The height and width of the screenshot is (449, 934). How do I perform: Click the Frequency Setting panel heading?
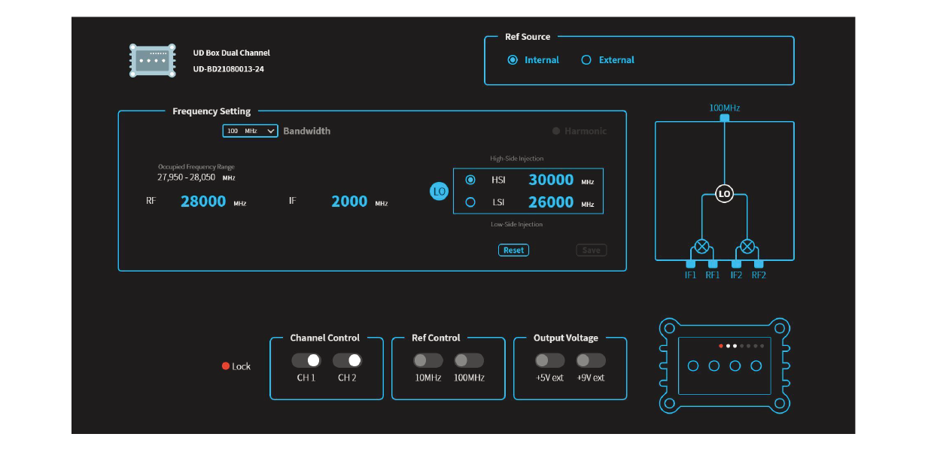(x=211, y=111)
